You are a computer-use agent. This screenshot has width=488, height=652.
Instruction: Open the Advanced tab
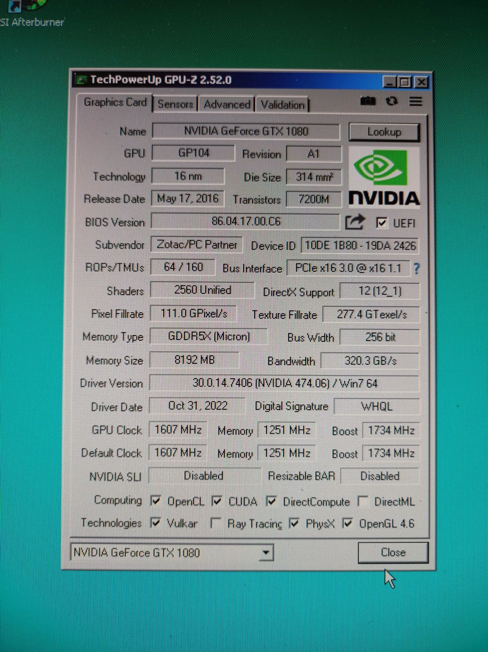pos(227,105)
